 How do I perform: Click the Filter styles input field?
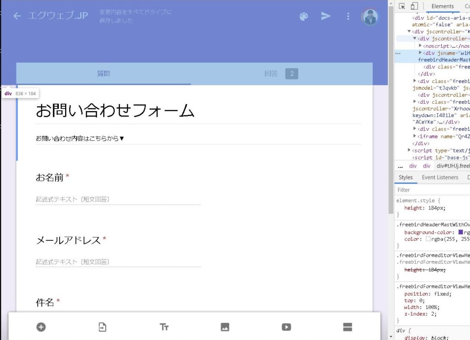coord(431,190)
